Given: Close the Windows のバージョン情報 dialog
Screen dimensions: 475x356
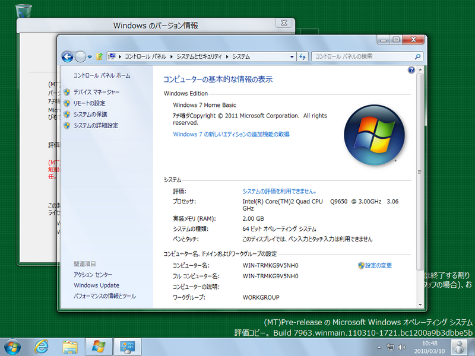Looking at the screenshot, I should pos(284,23).
